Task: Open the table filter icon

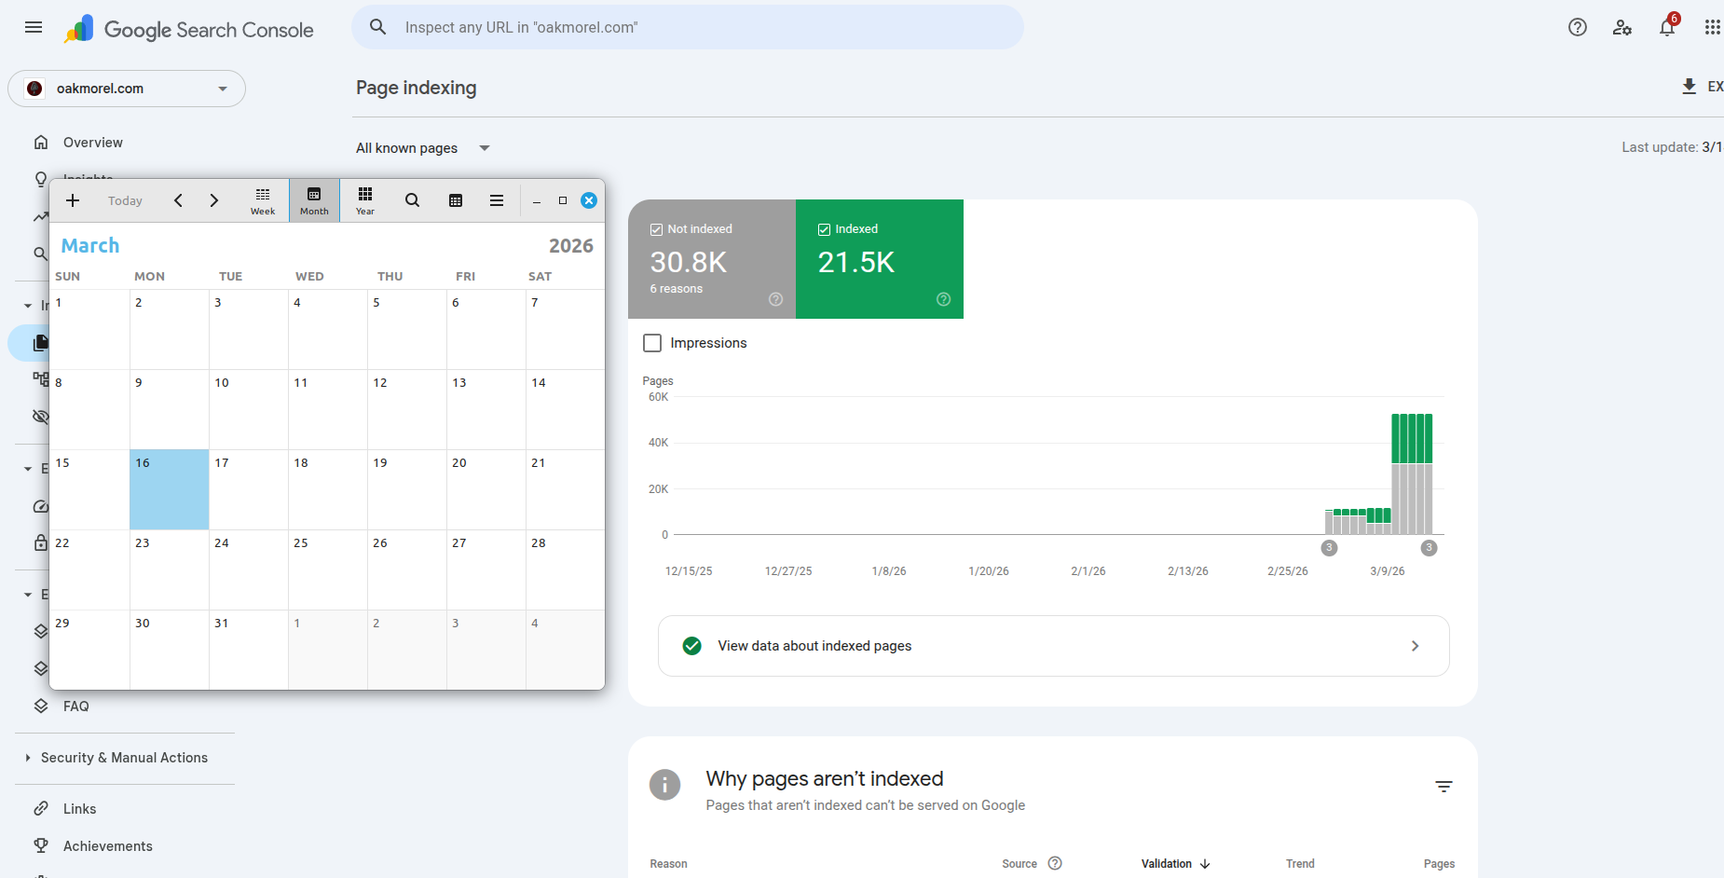Action: point(1444,787)
